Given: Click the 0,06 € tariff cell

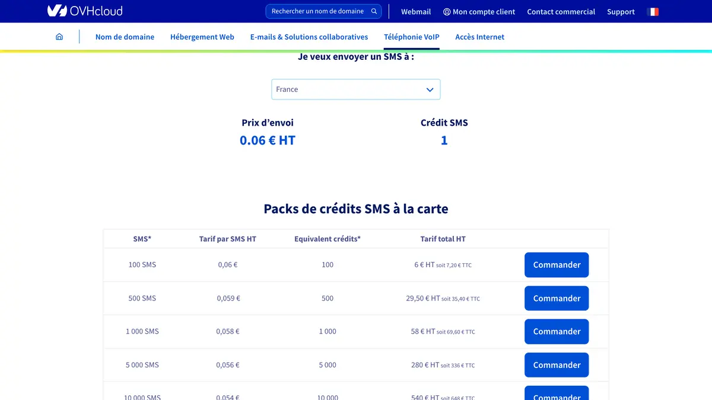Looking at the screenshot, I should click(x=228, y=265).
